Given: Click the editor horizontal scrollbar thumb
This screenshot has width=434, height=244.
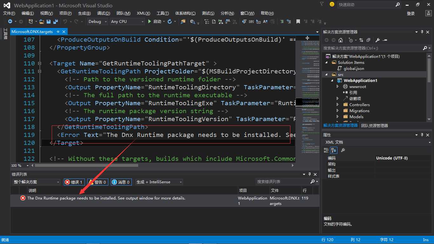Looking at the screenshot, I should (x=86, y=166).
